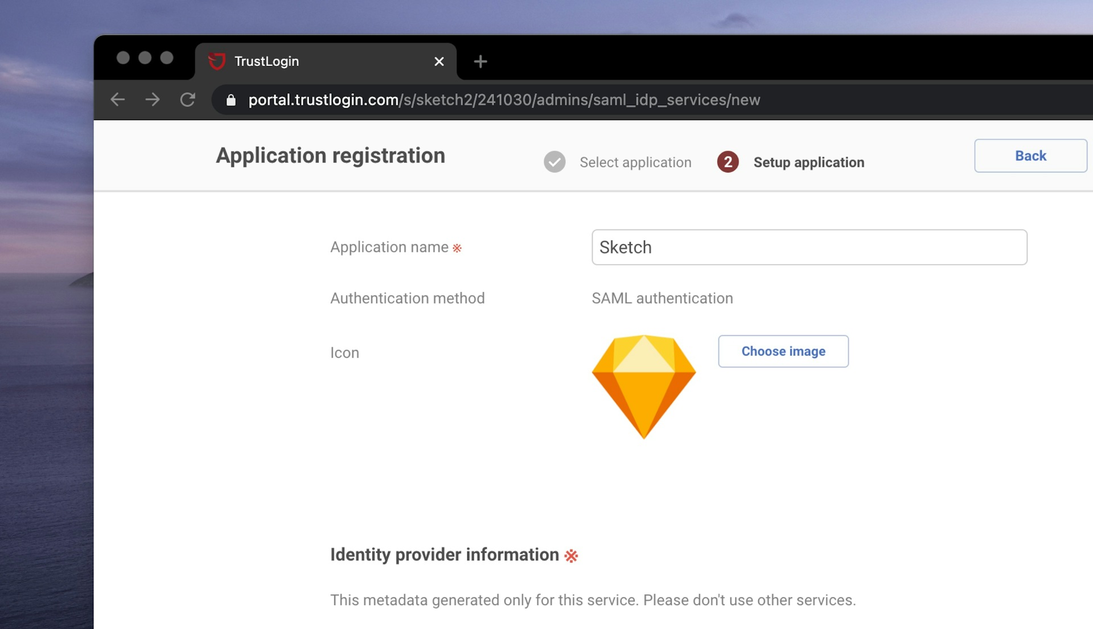The width and height of the screenshot is (1093, 629).
Task: Click inside the Application name text field
Action: pyautogui.click(x=808, y=247)
